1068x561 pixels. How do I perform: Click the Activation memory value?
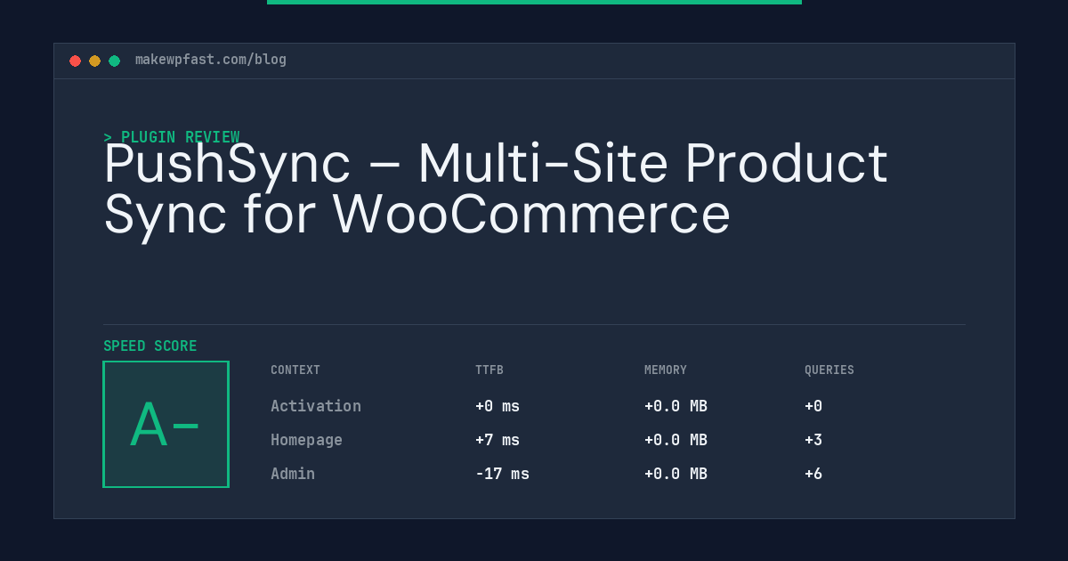click(676, 406)
